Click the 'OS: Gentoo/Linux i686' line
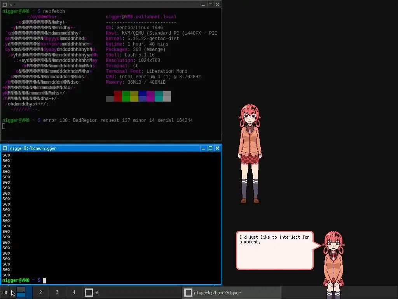Viewport: 398px width, 299px height. (134, 28)
